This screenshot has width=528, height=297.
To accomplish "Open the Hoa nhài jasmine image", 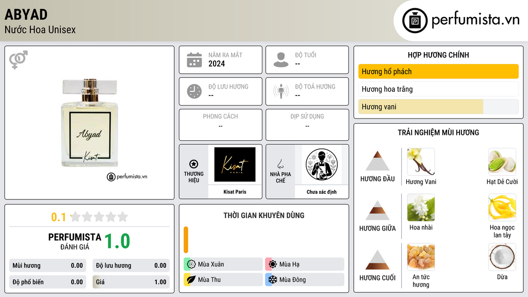I will point(421,207).
